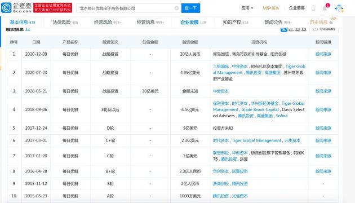Open Tiger Global Management link in C+轮 row

pyautogui.click(x=256, y=140)
